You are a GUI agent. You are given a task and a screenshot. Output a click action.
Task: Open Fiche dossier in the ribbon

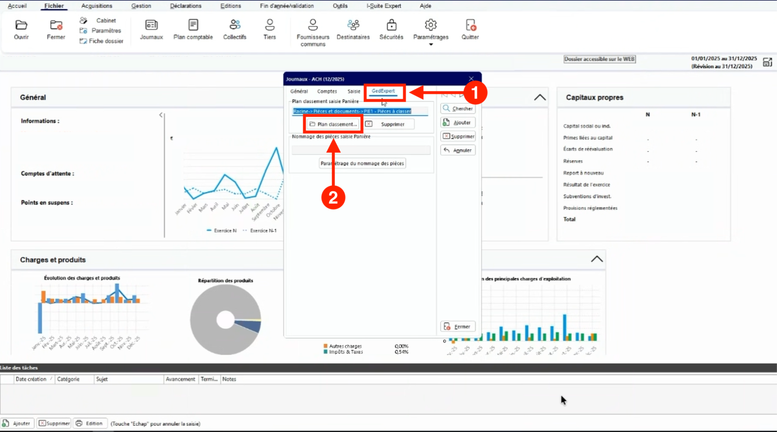tap(102, 41)
